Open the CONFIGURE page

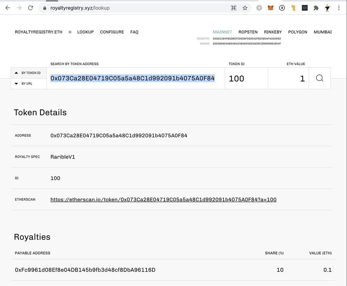click(x=112, y=32)
